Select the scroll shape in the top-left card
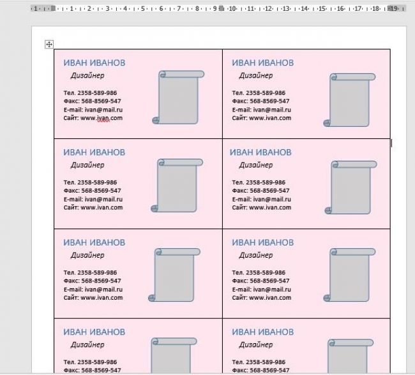The width and height of the screenshot is (415, 375). (178, 98)
